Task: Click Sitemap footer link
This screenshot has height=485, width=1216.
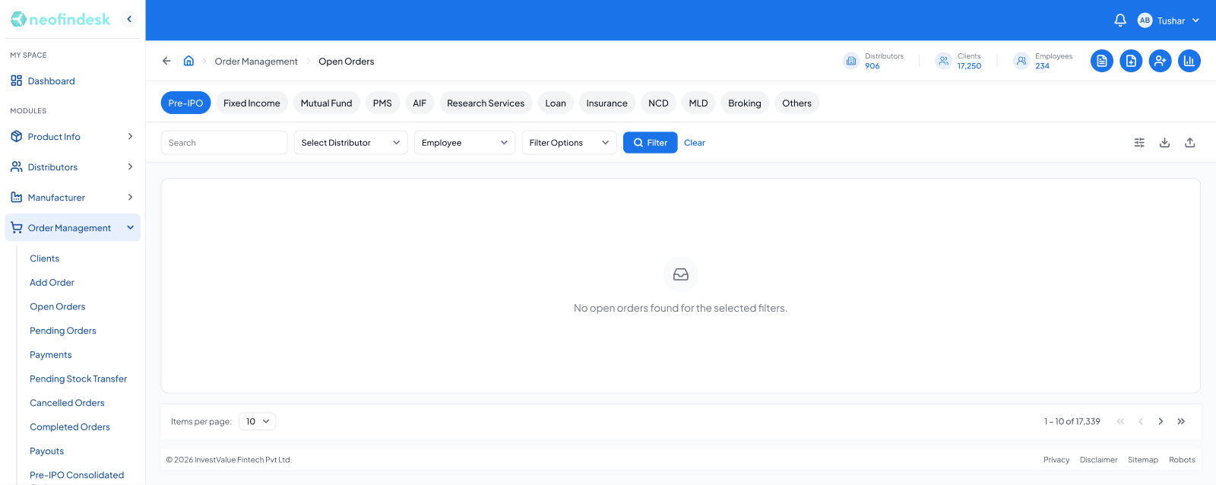Action: (1143, 460)
